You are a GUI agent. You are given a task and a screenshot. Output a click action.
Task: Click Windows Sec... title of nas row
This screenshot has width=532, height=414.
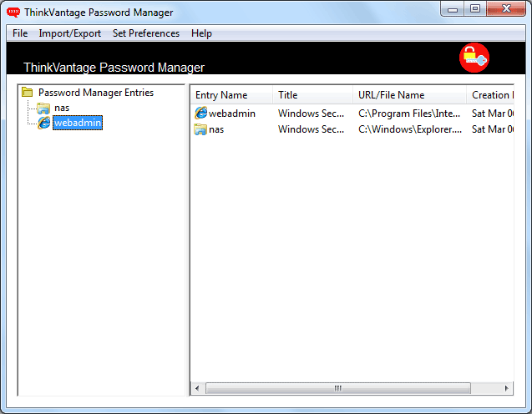[312, 129]
